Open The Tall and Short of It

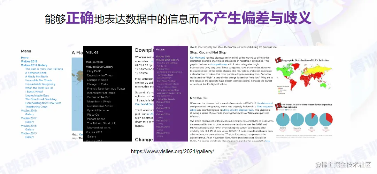[101, 123]
